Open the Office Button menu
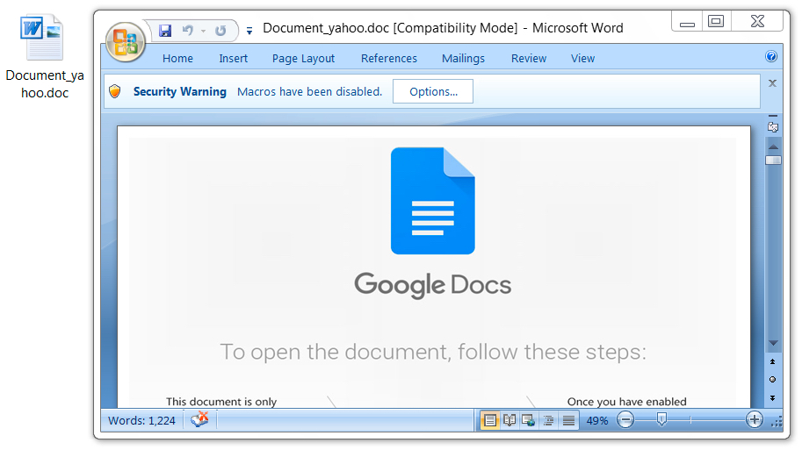Screen dimensions: 802x450 click(126, 42)
